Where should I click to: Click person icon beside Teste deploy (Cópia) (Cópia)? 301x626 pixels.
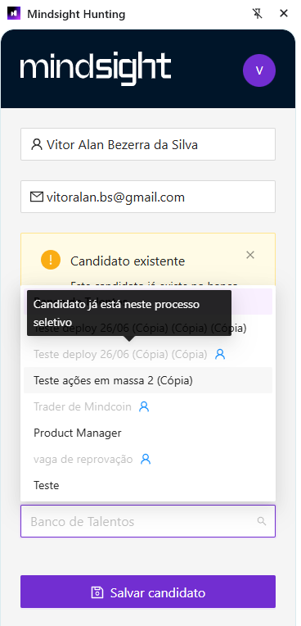click(220, 354)
